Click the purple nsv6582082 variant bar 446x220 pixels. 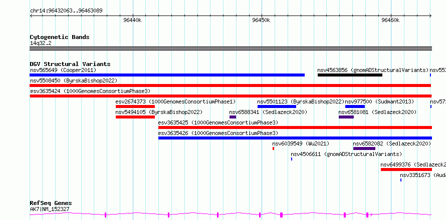(364, 148)
